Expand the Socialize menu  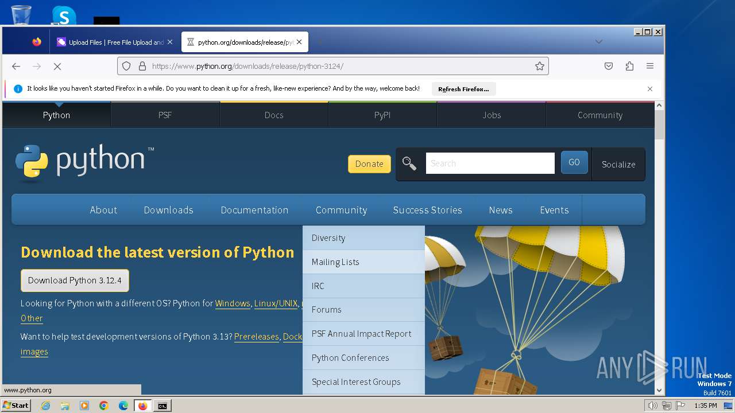[618, 164]
